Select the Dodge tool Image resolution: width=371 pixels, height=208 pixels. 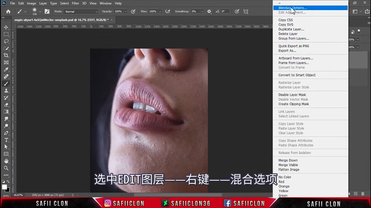coord(6,126)
